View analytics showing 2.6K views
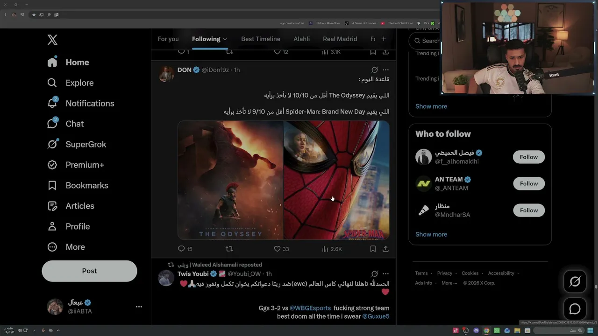Screen dimensions: 598x336 [x=332, y=249]
